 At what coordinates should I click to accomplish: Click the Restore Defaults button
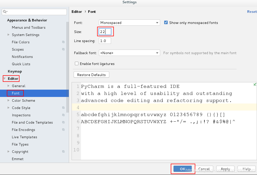(92, 75)
